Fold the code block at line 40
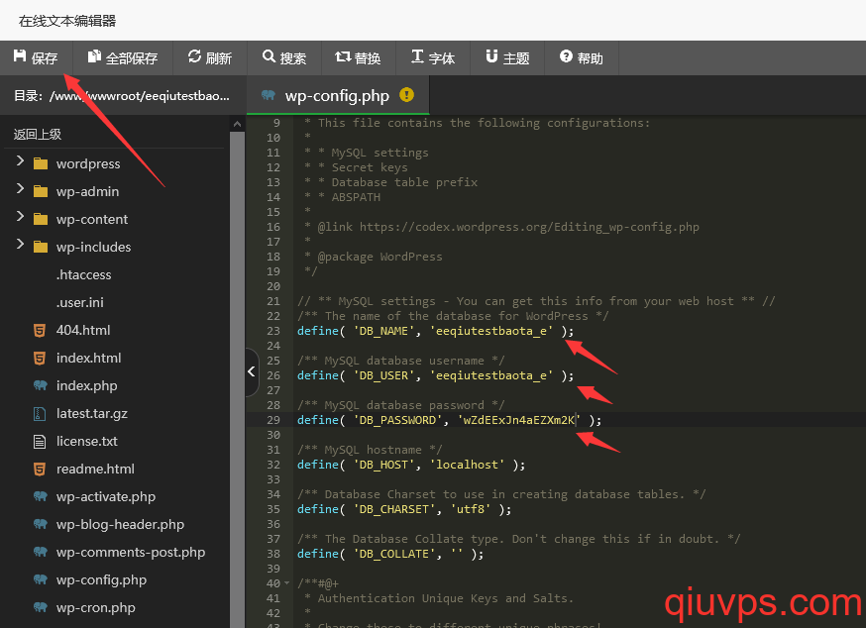Screen dimensions: 866x628 pos(286,583)
